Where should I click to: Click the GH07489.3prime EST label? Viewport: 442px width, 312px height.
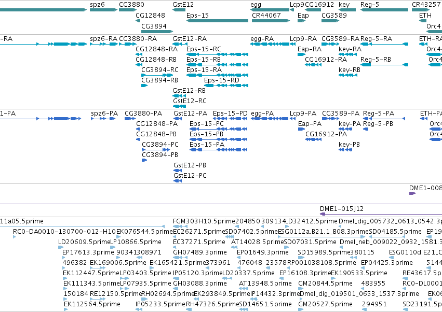200,252
